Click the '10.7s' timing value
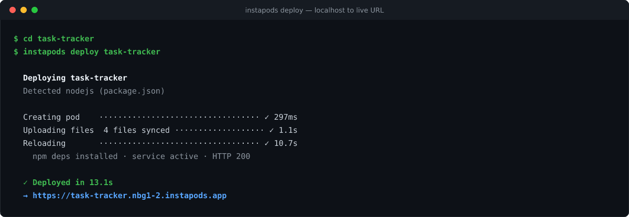Image resolution: width=629 pixels, height=217 pixels. pos(286,143)
